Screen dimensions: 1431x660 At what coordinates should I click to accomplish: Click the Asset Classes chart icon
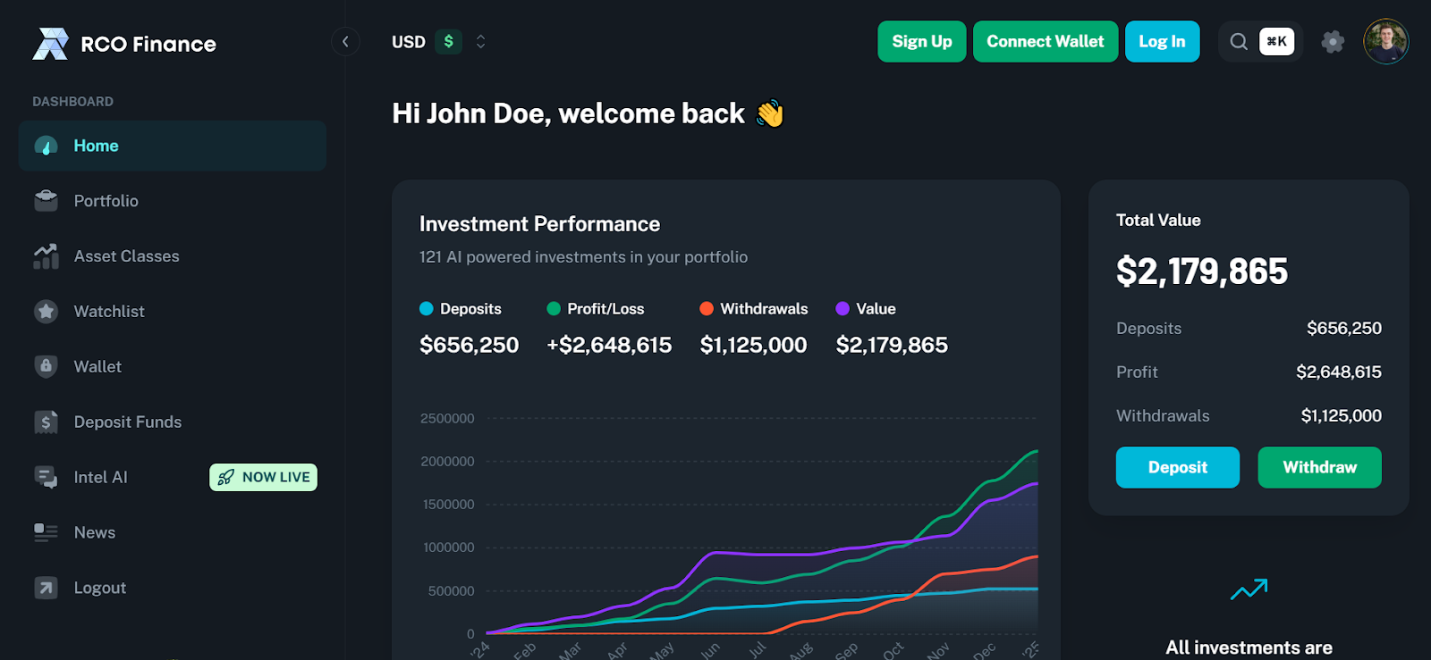[x=46, y=256]
